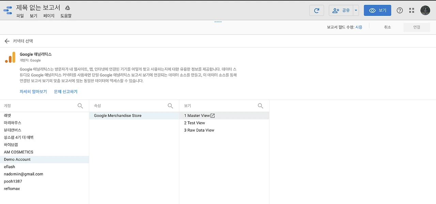Click the 커넥터 선택 heading text

coord(23,41)
